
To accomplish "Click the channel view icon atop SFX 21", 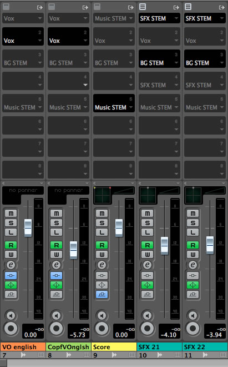I will point(143,7).
